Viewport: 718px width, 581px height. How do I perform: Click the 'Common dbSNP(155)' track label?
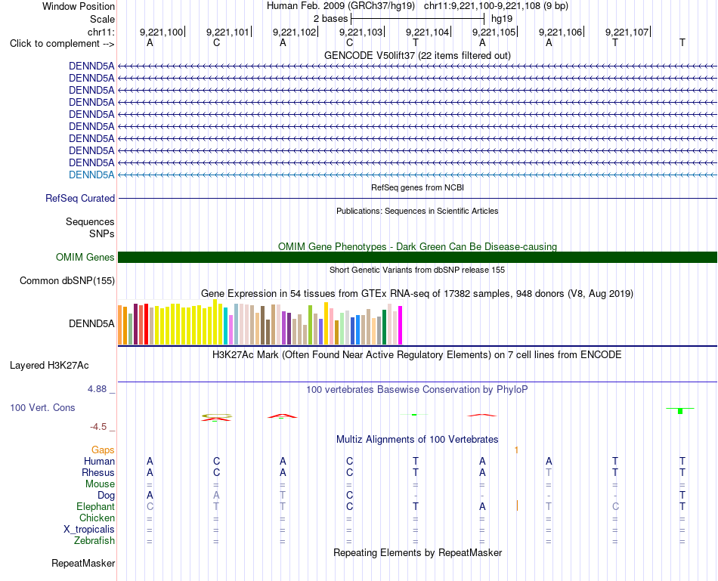coord(67,280)
